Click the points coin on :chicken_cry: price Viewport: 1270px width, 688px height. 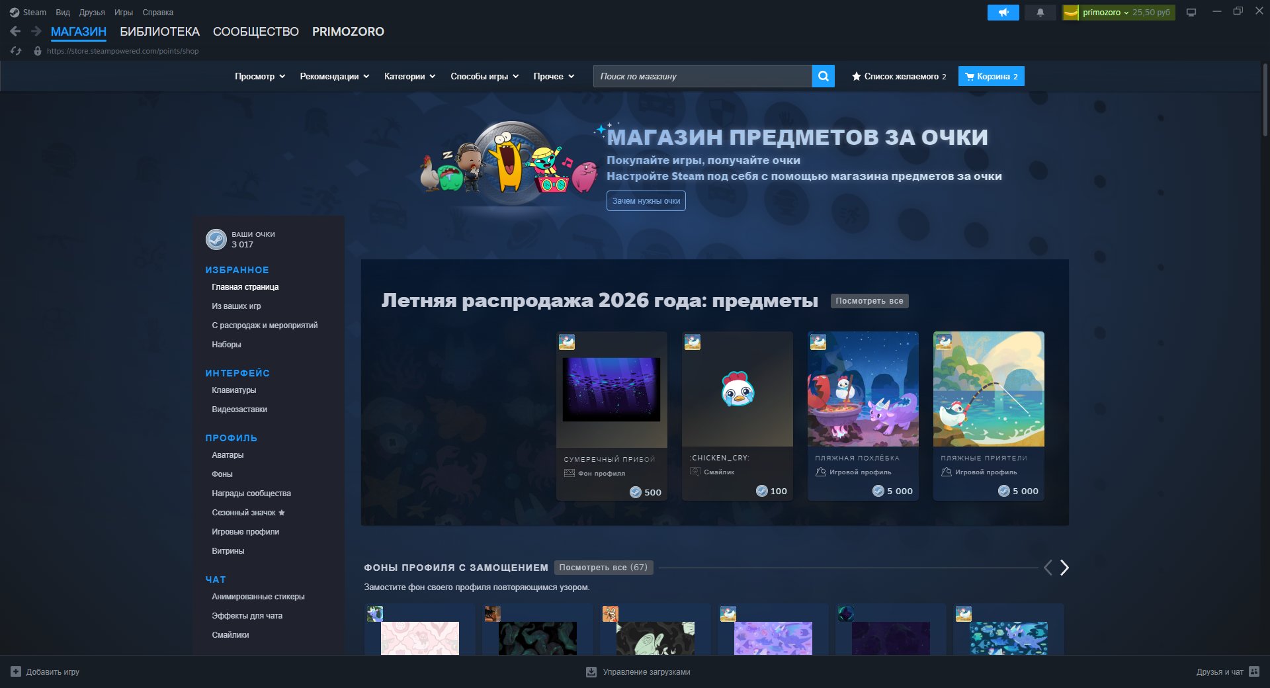762,491
